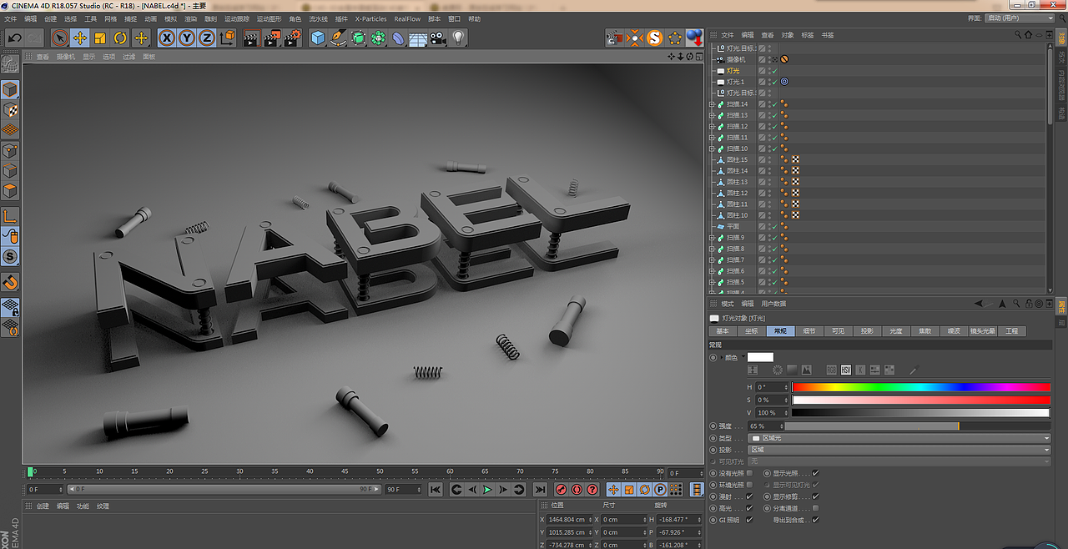The width and height of the screenshot is (1068, 549).
Task: Toggle the 高光 checkbox
Action: click(749, 508)
